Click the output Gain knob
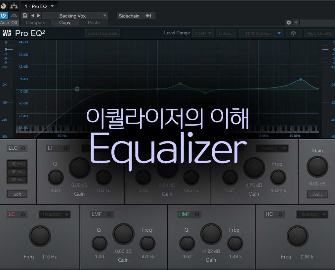335x270 pixels. [x=317, y=167]
